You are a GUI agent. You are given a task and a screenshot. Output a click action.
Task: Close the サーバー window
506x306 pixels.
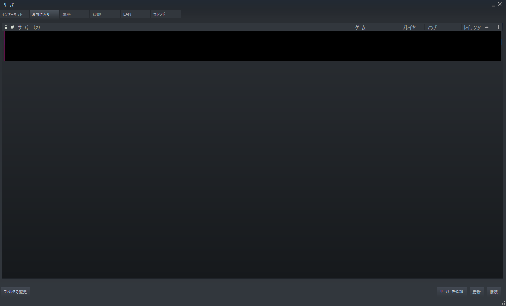coord(500,4)
